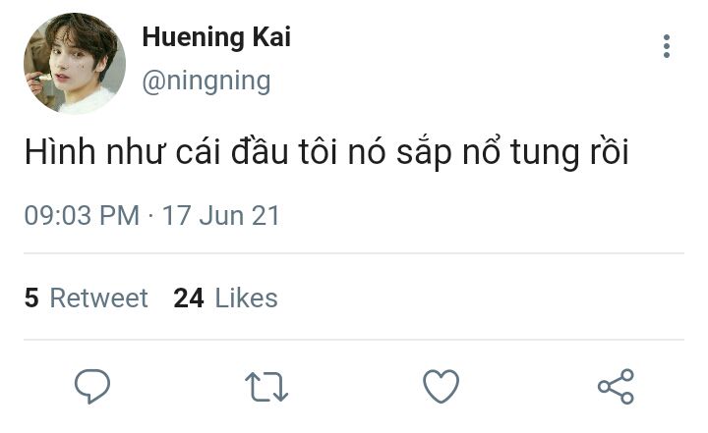
Task: Like the tweet with the heart
Action: pos(441,386)
